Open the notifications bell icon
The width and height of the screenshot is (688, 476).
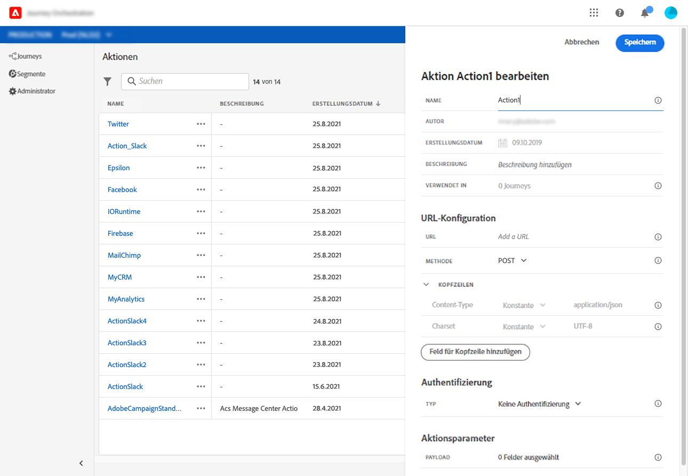point(645,13)
